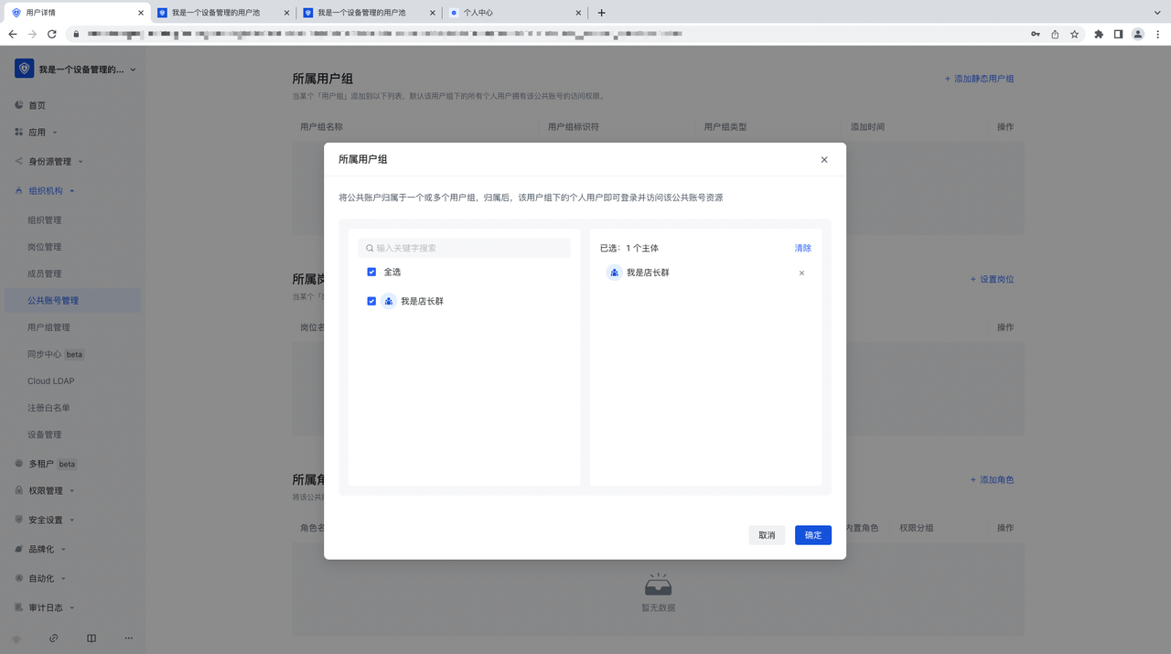This screenshot has height=654, width=1171.
Task: Click the reload page icon
Action: pyautogui.click(x=52, y=34)
